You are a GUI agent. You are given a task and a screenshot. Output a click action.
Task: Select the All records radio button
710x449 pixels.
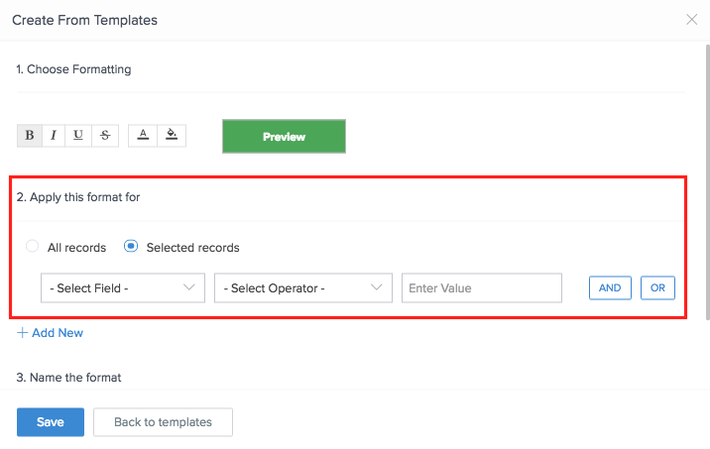click(32, 246)
